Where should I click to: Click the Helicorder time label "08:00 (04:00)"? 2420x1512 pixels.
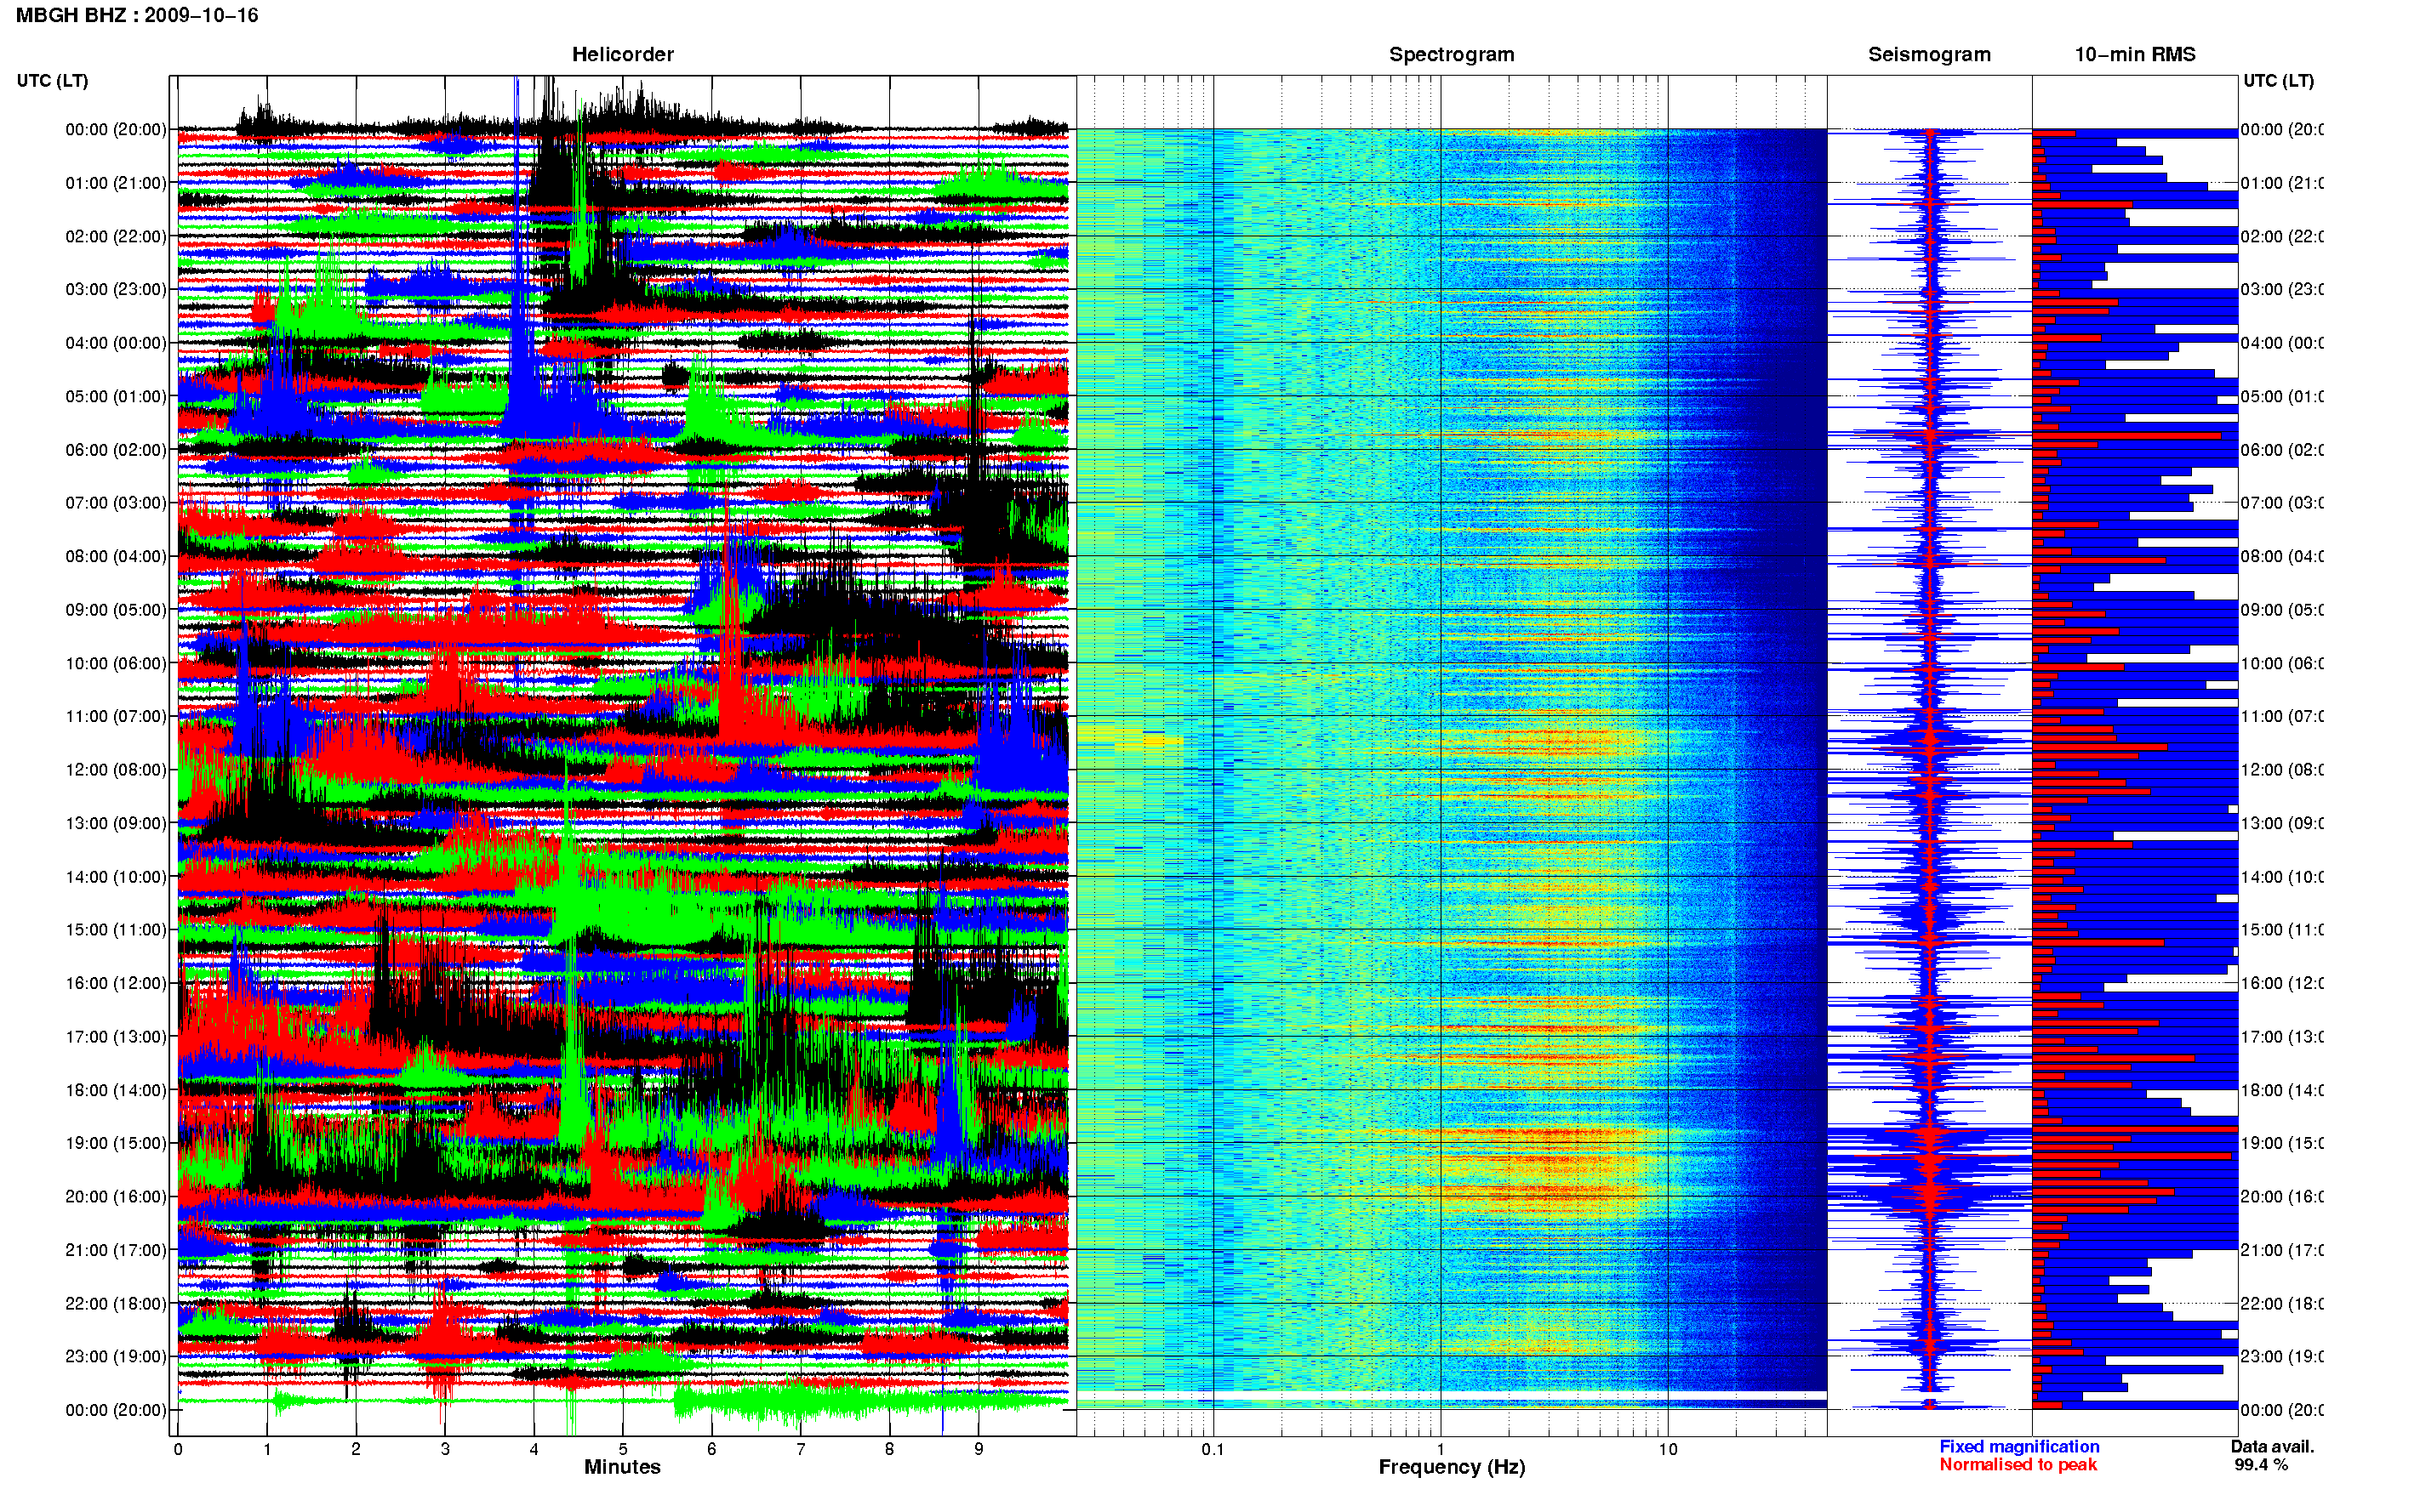(116, 556)
